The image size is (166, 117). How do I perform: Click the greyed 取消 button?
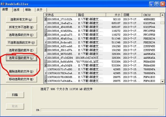point(15,106)
